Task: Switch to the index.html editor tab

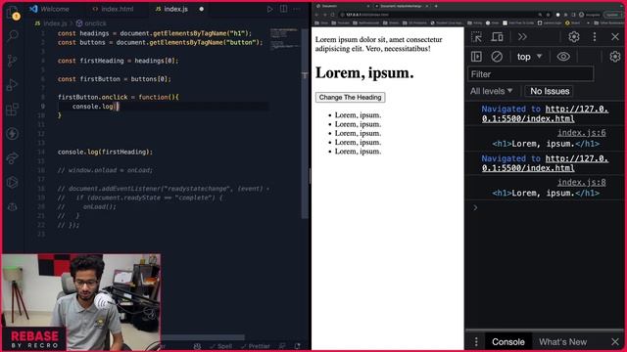Action: [x=113, y=9]
